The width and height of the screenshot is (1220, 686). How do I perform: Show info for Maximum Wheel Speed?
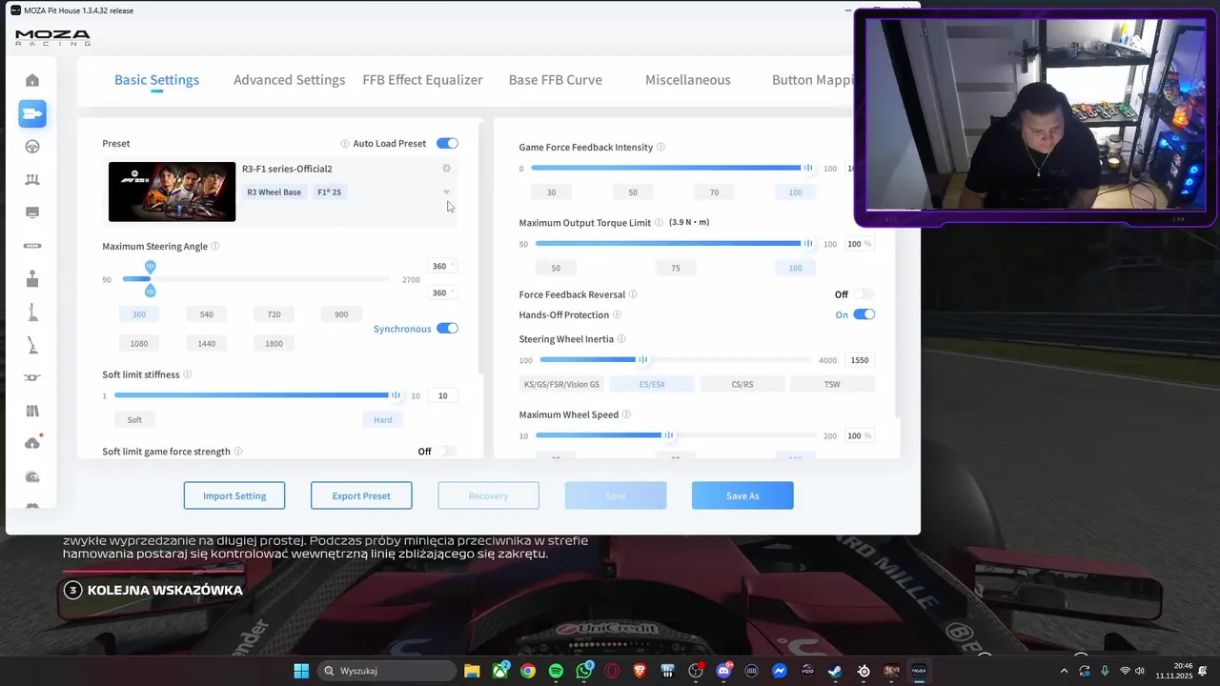pos(626,414)
